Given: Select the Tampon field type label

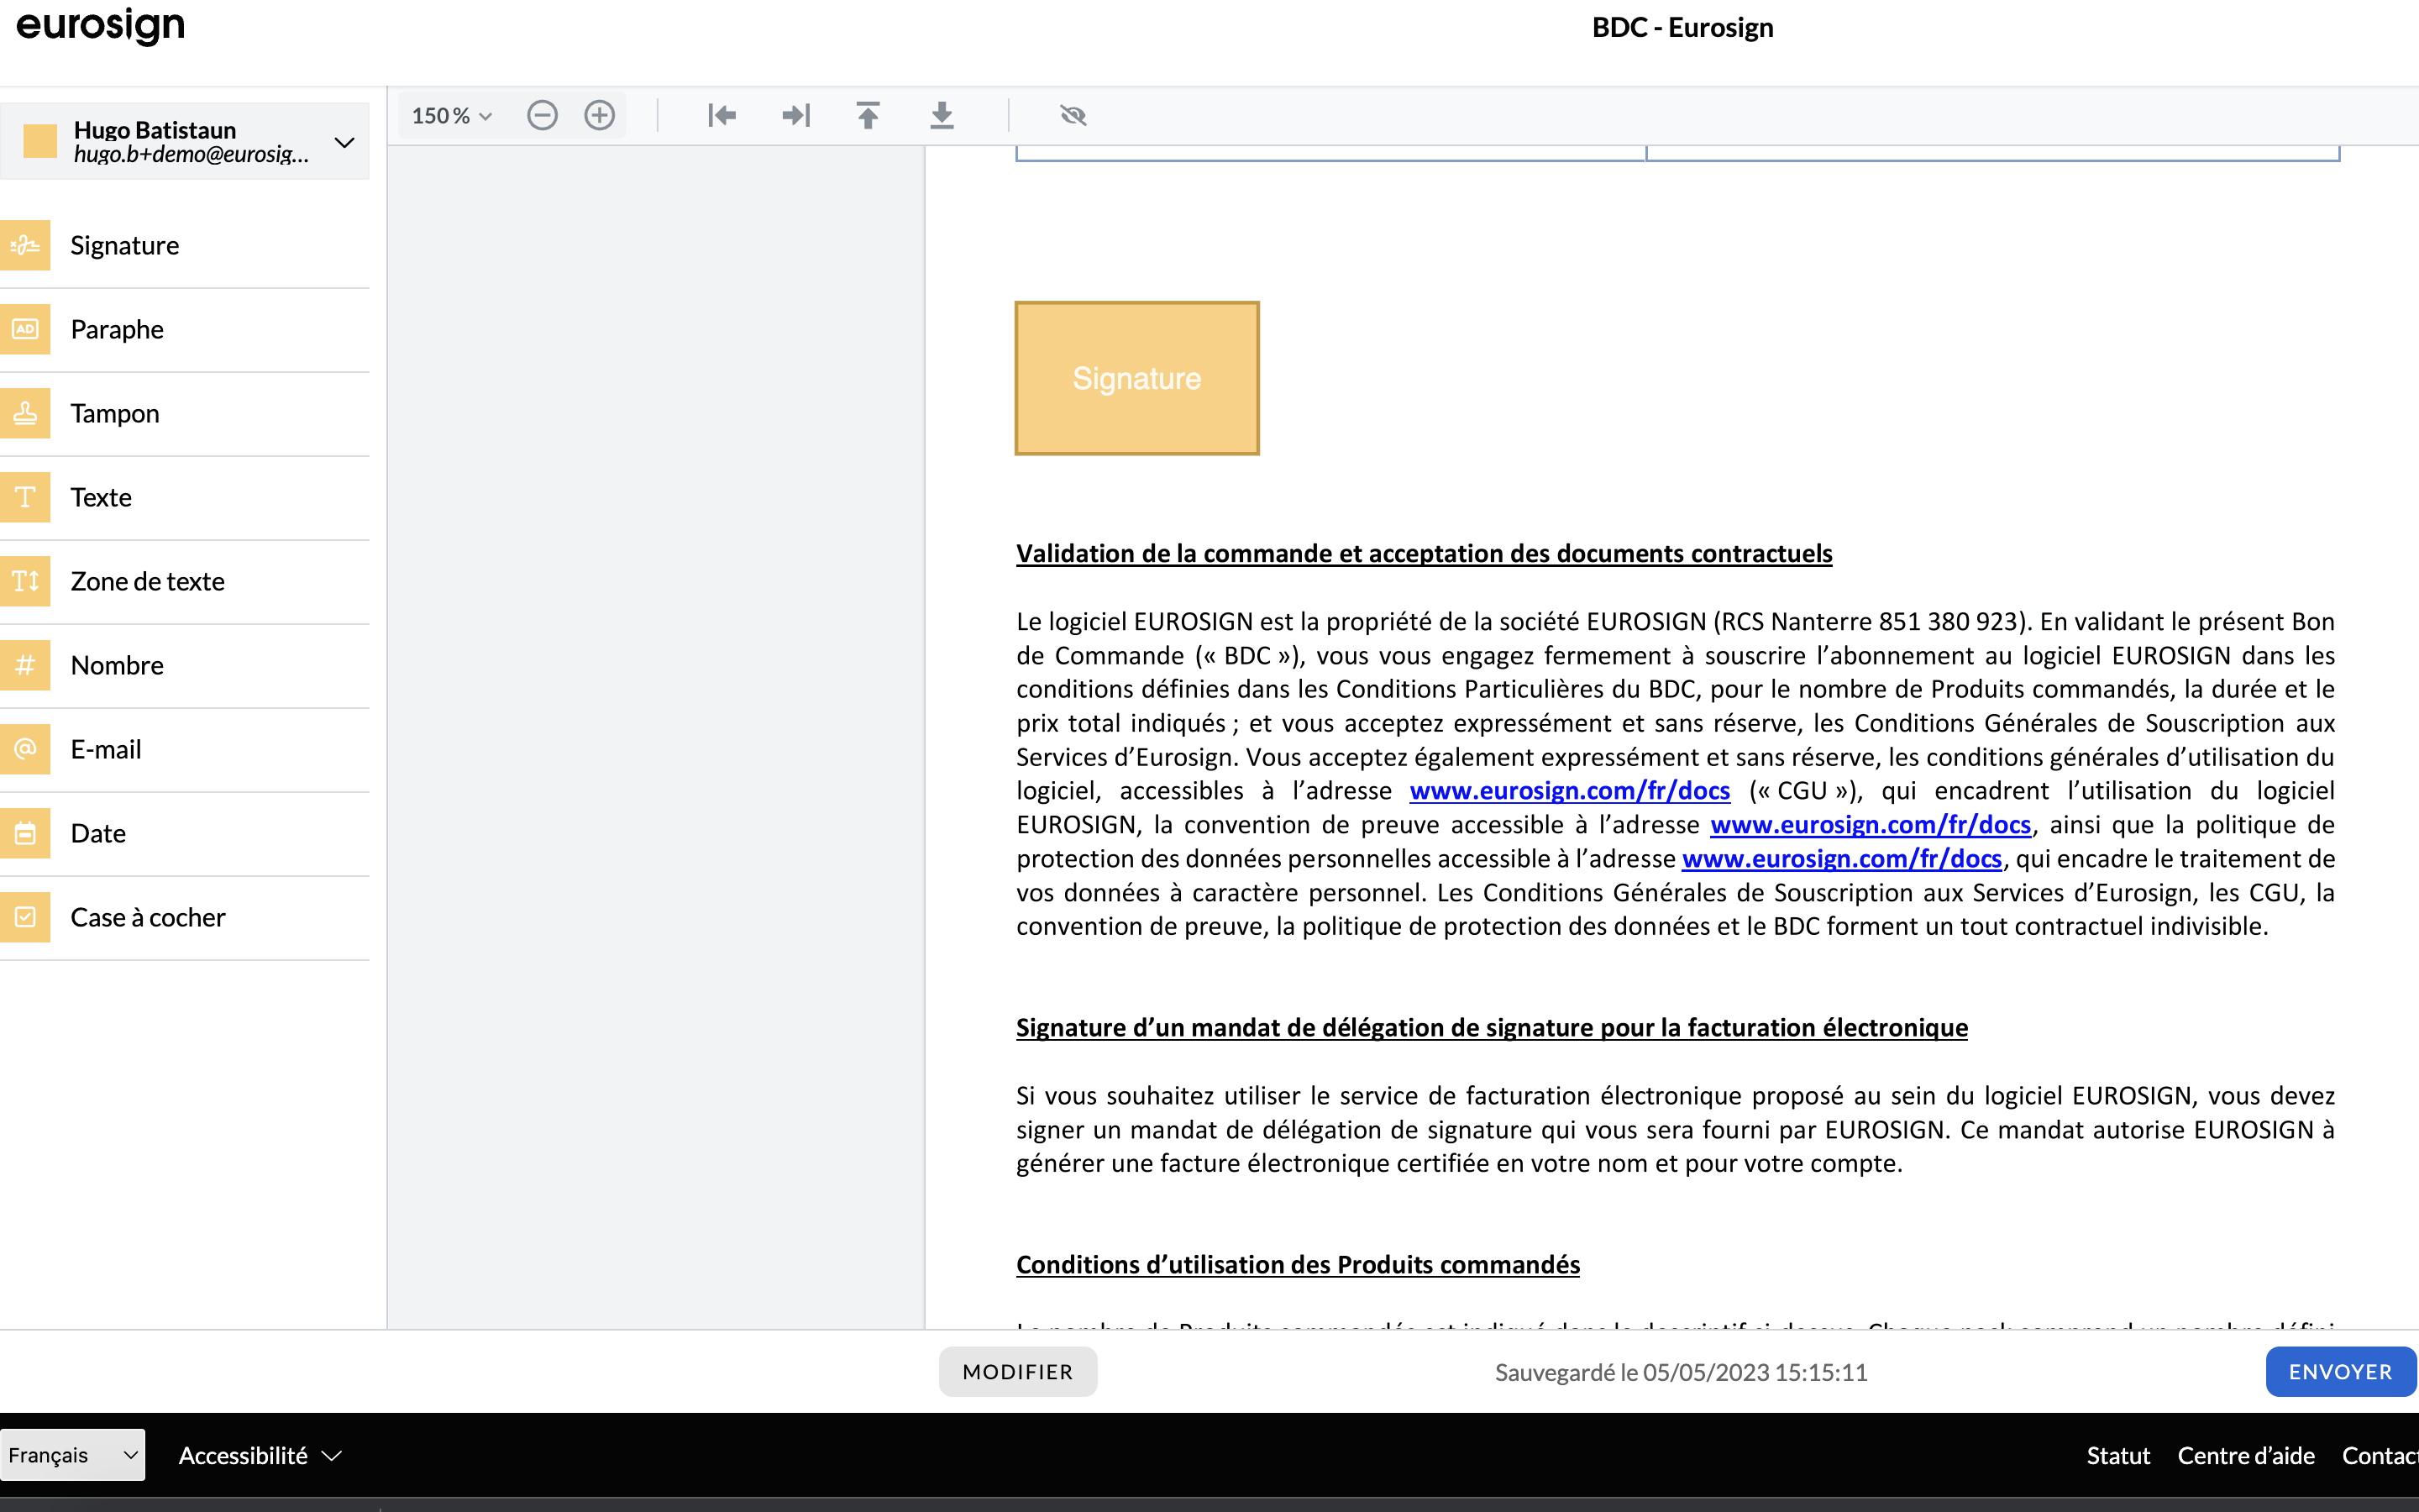Looking at the screenshot, I should 115,413.
